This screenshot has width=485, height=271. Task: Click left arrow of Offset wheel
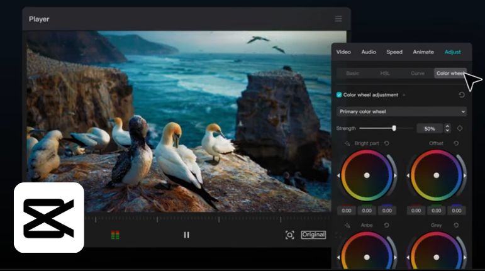[x=408, y=175]
